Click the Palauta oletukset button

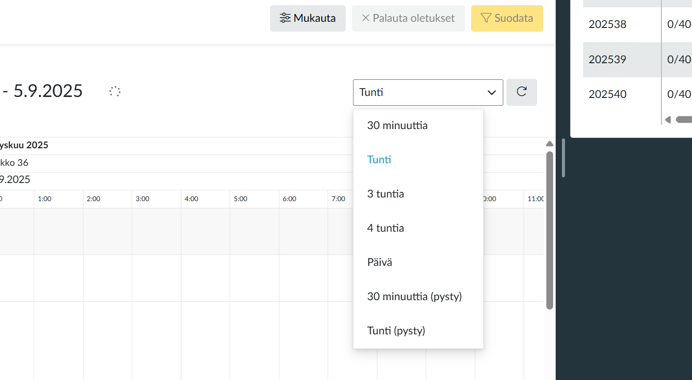coord(408,18)
